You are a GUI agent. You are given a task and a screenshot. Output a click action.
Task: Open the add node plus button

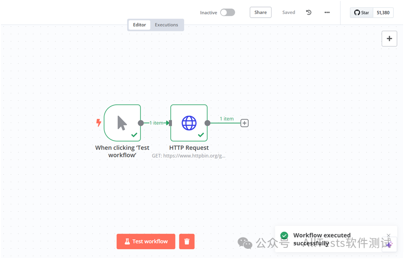[389, 39]
